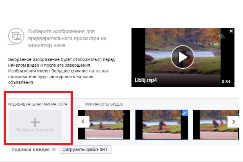Select the first video thumbnail

point(104,125)
